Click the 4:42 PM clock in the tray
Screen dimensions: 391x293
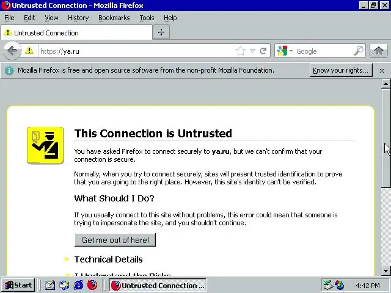coord(368,285)
